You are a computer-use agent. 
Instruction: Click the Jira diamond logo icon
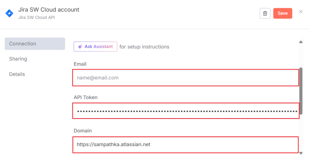tap(10, 13)
